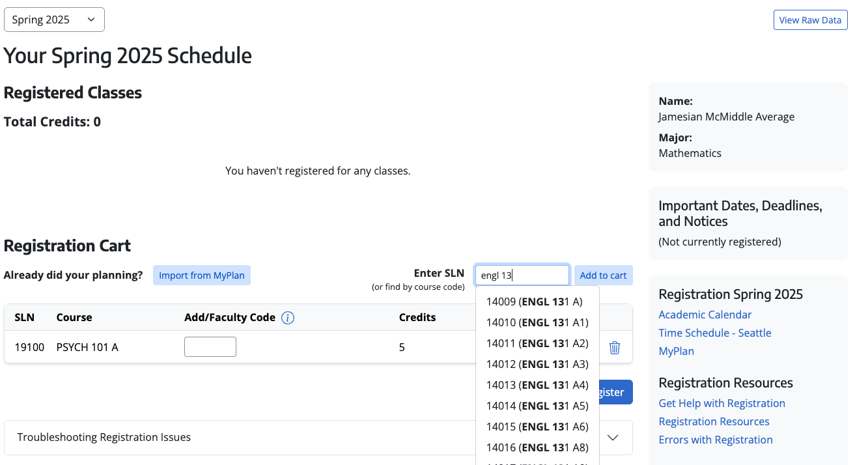The image size is (855, 465).
Task: Select suggestion 14016 ENGL 131 A8
Action: pos(535,447)
